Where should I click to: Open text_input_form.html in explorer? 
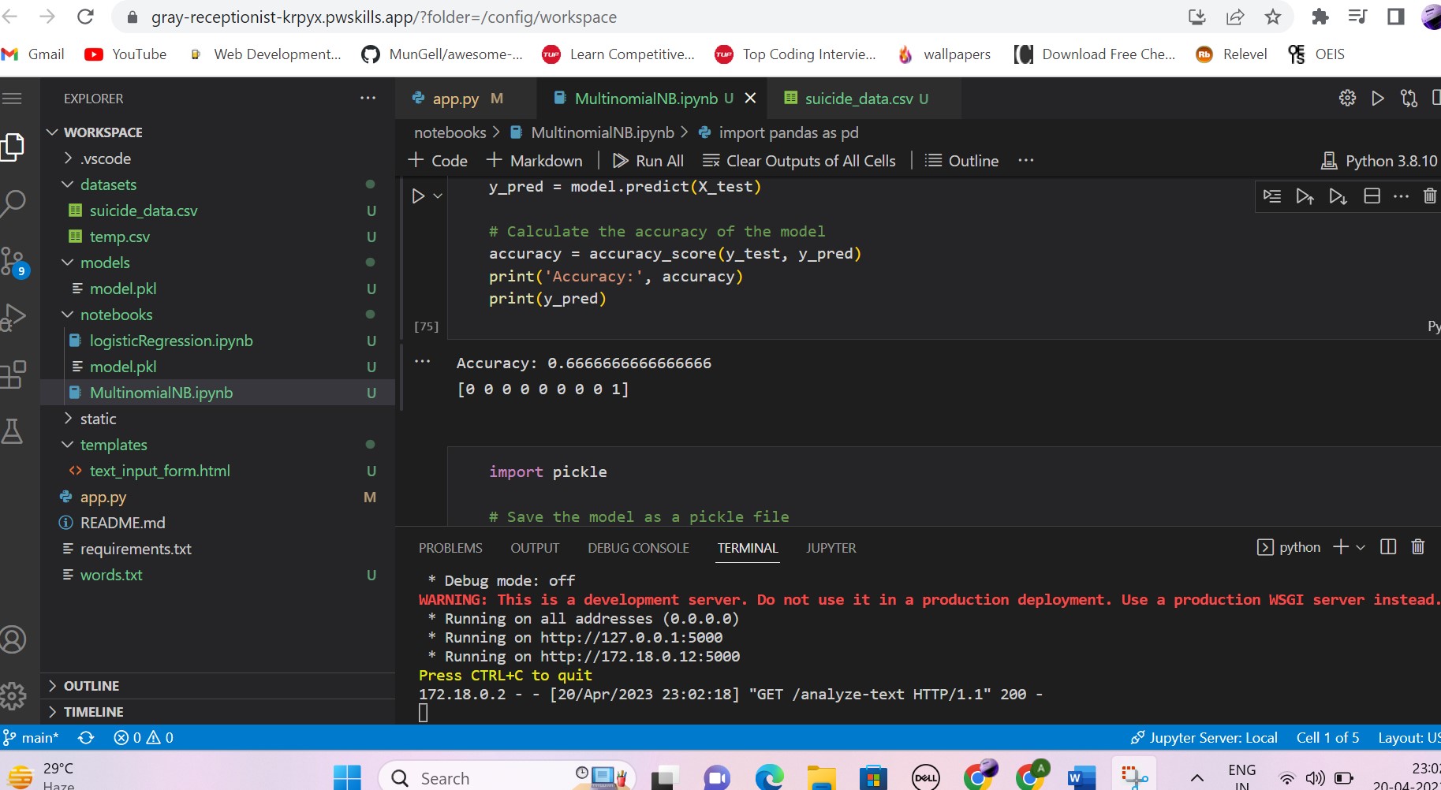(x=159, y=471)
